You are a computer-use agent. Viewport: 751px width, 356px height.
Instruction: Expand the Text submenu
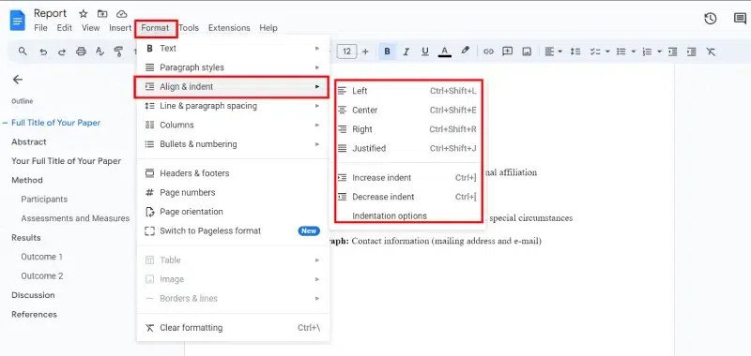[233, 49]
